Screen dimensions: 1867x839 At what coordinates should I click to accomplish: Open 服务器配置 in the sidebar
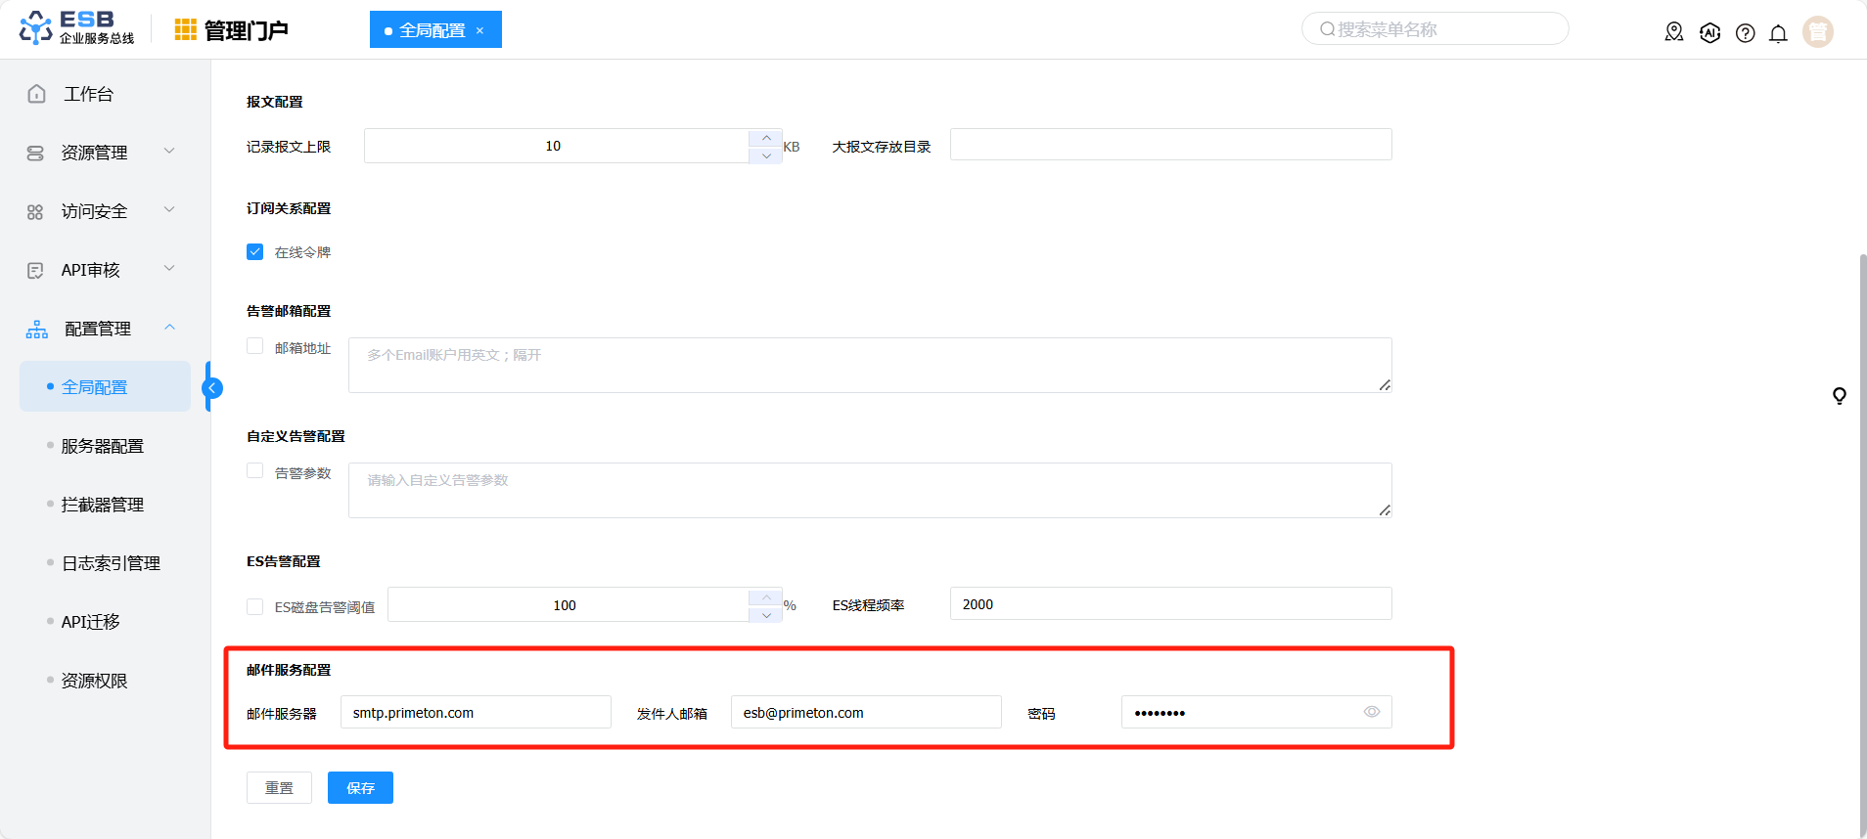(103, 446)
